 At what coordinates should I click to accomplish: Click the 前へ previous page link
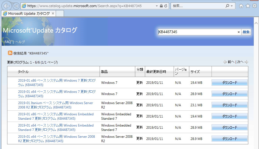(x=231, y=62)
